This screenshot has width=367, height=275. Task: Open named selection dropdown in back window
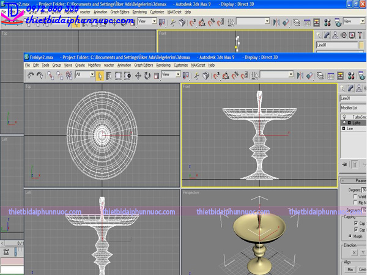[x=267, y=21]
